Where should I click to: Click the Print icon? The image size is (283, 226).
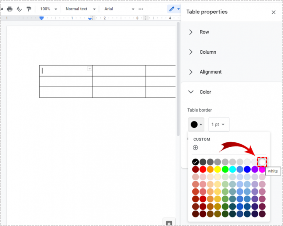tap(10, 9)
